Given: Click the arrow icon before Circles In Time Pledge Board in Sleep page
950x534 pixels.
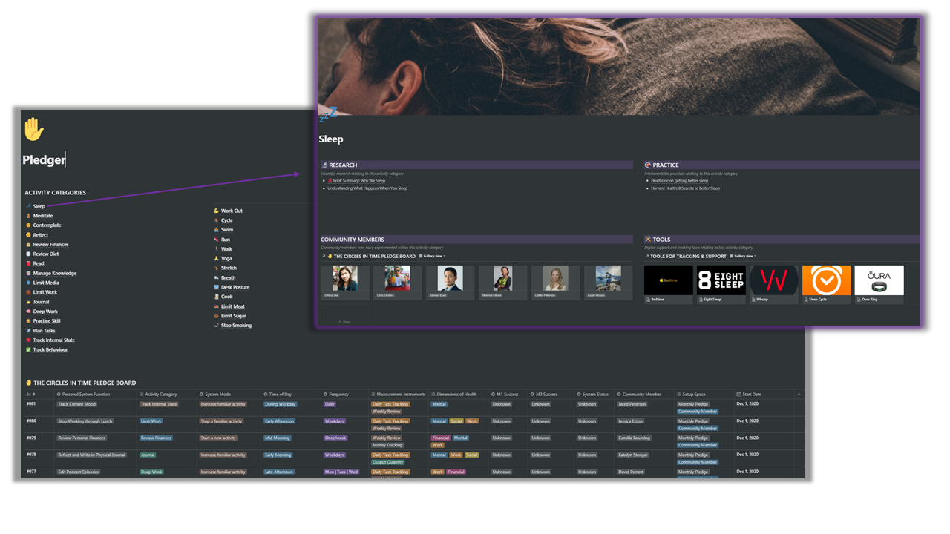Looking at the screenshot, I should pyautogui.click(x=324, y=256).
